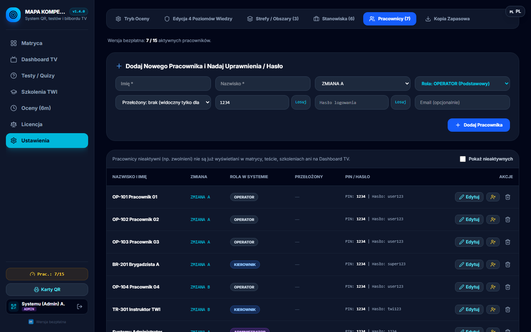Click the Dodaj Pracownika button
This screenshot has width=531, height=332.
tap(479, 125)
